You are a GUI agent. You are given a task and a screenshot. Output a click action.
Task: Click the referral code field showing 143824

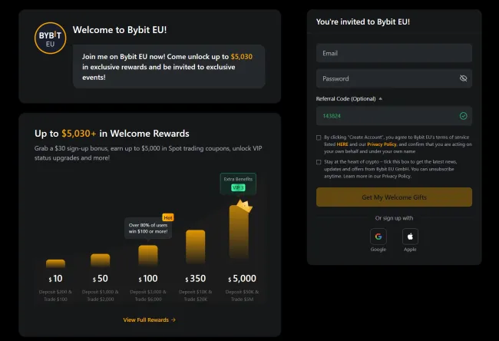pos(394,116)
